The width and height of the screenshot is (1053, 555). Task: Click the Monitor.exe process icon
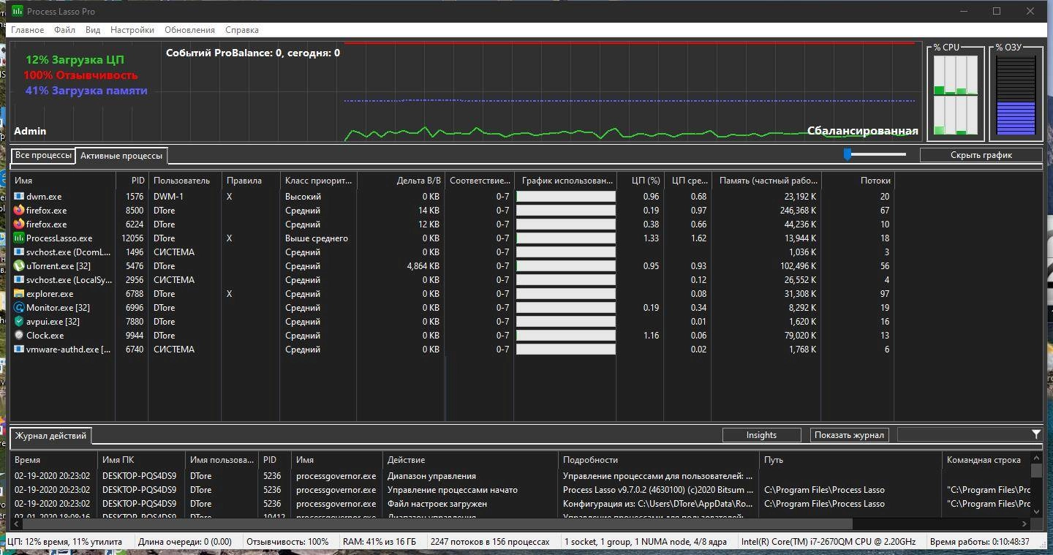point(19,308)
